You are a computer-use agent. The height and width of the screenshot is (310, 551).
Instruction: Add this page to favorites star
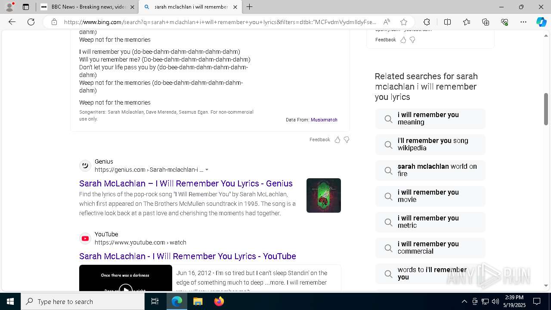tap(403, 22)
